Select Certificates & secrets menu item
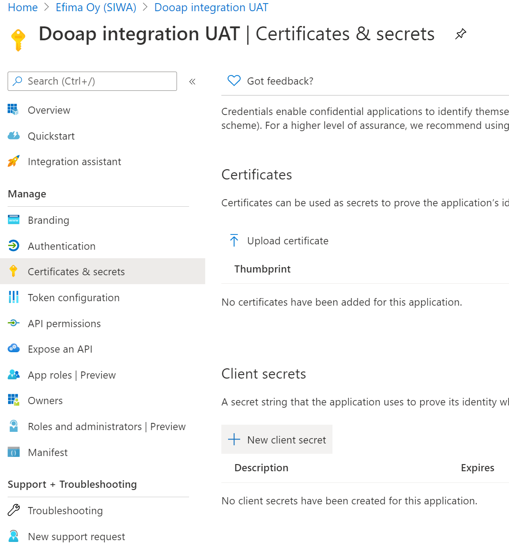509x550 pixels. tap(103, 272)
